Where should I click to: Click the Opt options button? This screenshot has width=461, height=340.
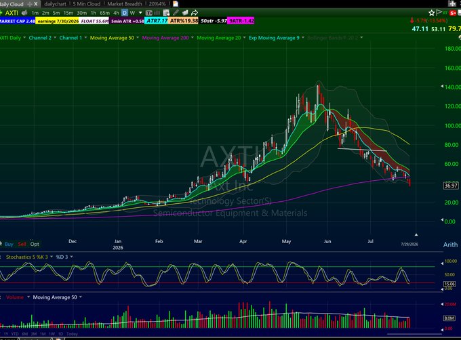coord(35,244)
